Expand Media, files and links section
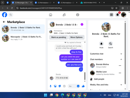Image resolution: width=130 pixels, height=98 pixels. (106, 85)
